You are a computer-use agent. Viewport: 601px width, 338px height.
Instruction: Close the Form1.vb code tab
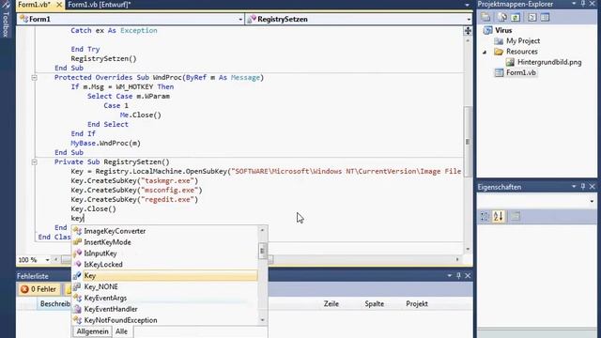click(x=59, y=5)
